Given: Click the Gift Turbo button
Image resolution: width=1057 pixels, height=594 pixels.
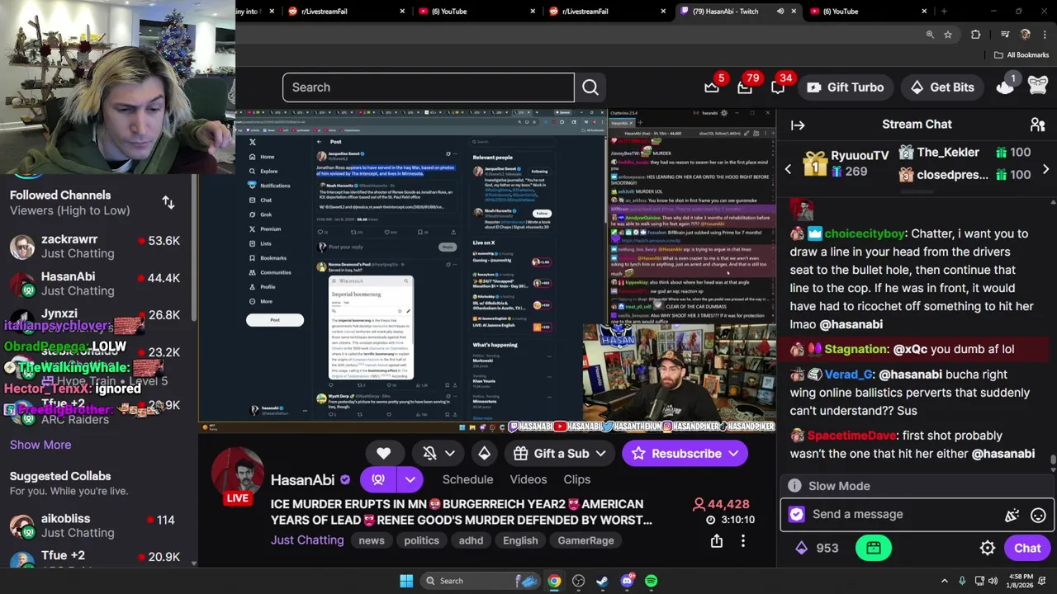Looking at the screenshot, I should (x=846, y=87).
